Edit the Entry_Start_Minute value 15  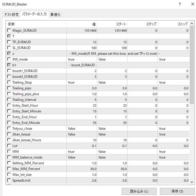(x=82, y=111)
